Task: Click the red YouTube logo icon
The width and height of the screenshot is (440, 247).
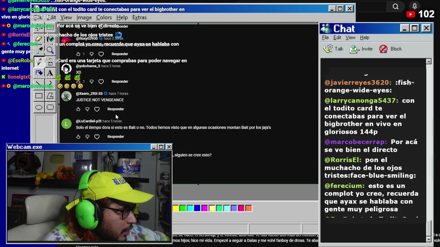Action: point(410,14)
